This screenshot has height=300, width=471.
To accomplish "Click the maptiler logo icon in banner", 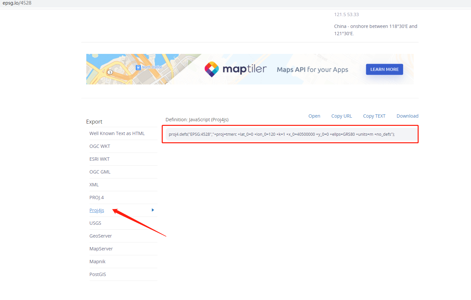I will (211, 69).
